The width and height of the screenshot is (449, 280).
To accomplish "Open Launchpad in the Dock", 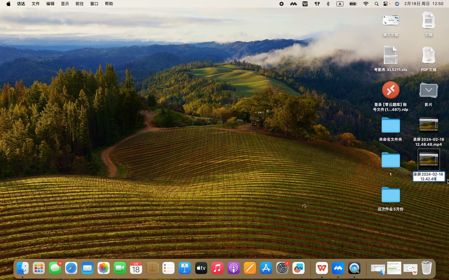I will 39,268.
